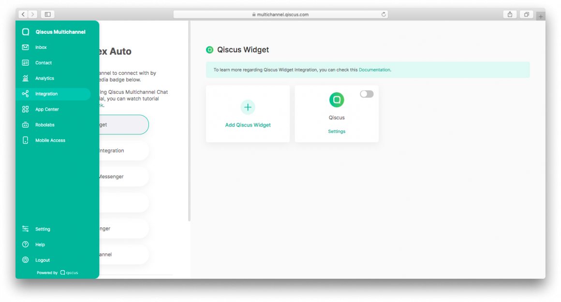Click the Qiscus logo beside the widget heading
Image resolution: width=561 pixels, height=302 pixels.
pos(209,50)
